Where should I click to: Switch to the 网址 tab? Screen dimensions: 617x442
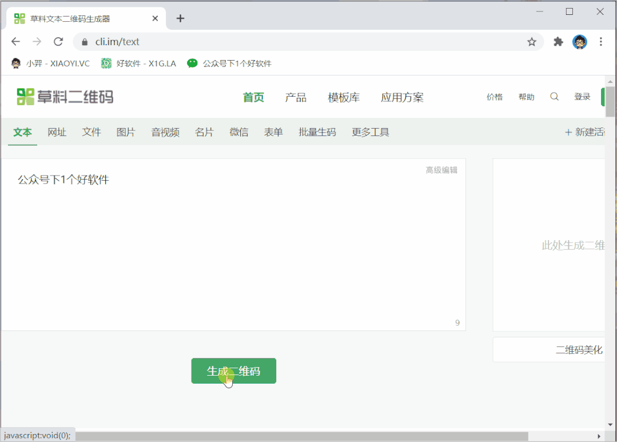[57, 132]
